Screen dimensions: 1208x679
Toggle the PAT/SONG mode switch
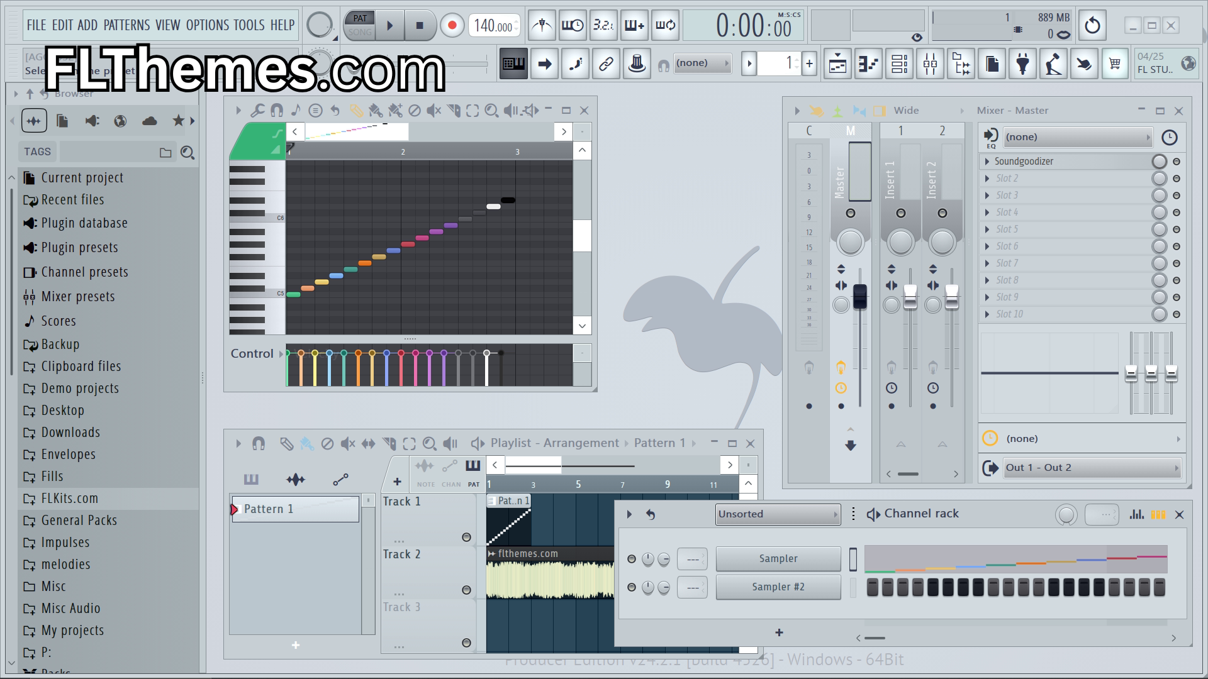[360, 26]
